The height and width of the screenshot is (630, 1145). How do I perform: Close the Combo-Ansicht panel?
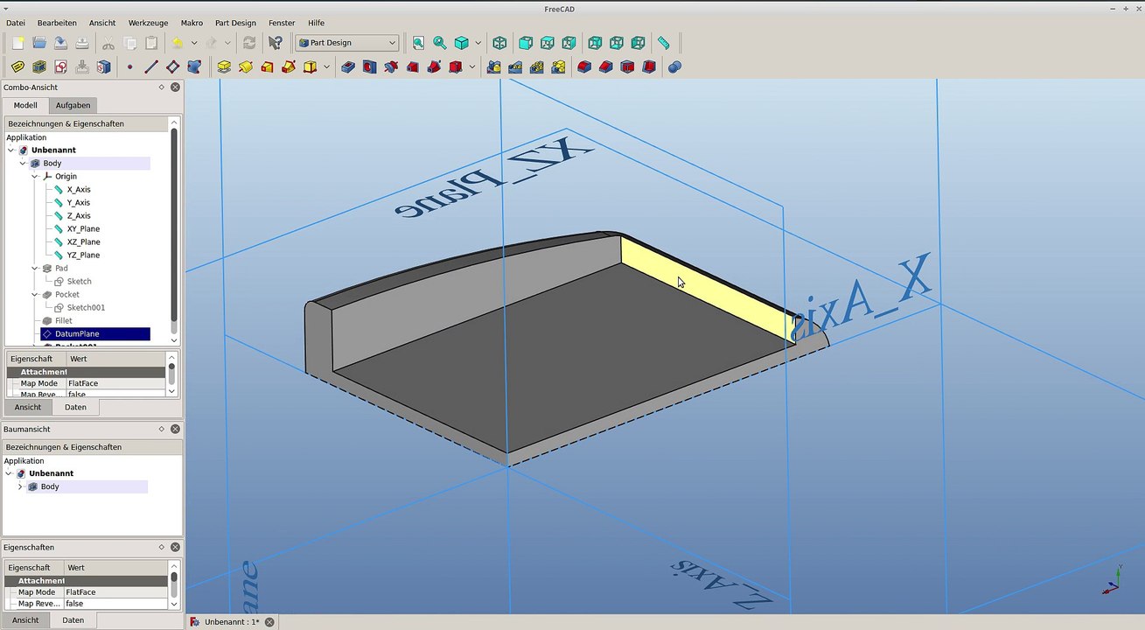175,87
